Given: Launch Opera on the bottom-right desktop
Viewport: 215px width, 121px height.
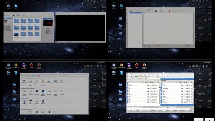Looking at the screenshot, I should point(137,65).
